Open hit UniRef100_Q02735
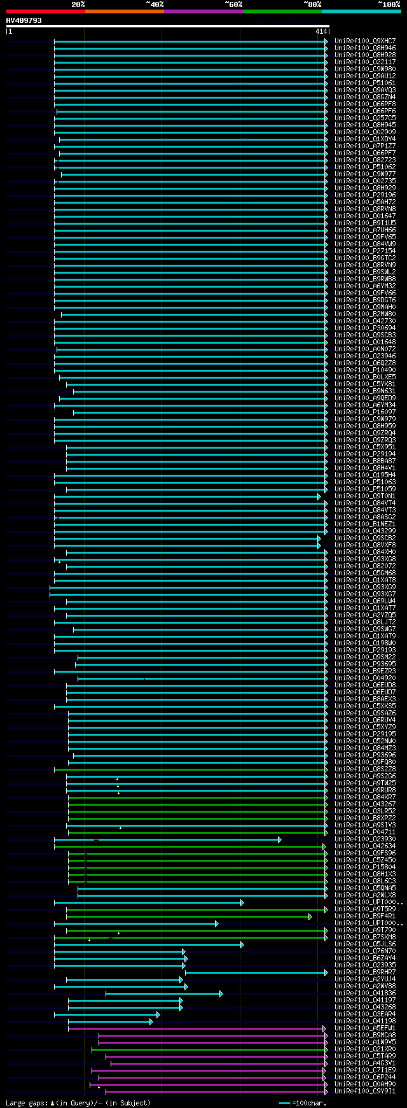The width and height of the screenshot is (407, 1108). click(365, 181)
